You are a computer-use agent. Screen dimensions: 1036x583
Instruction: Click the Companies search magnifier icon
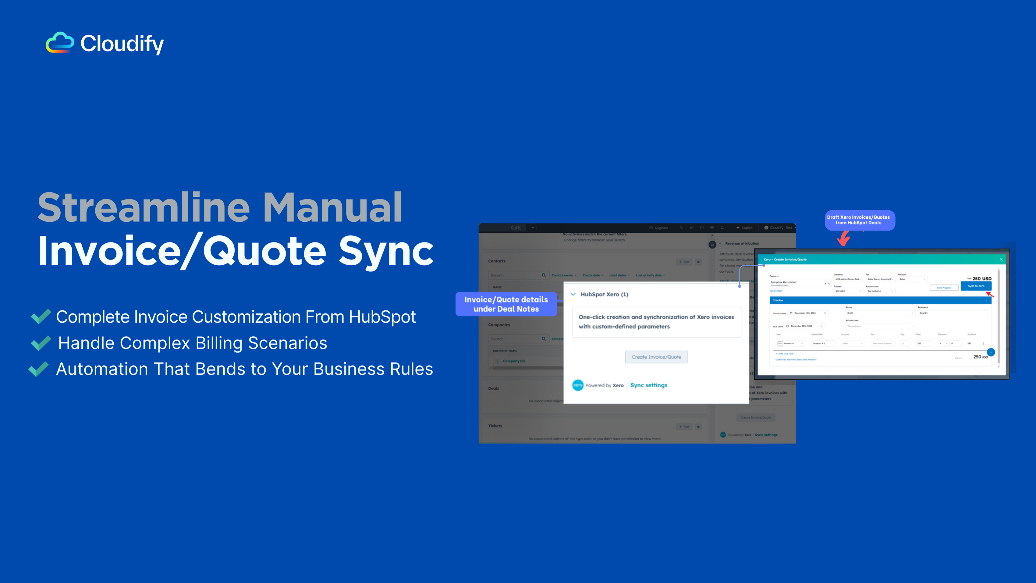pyautogui.click(x=544, y=339)
